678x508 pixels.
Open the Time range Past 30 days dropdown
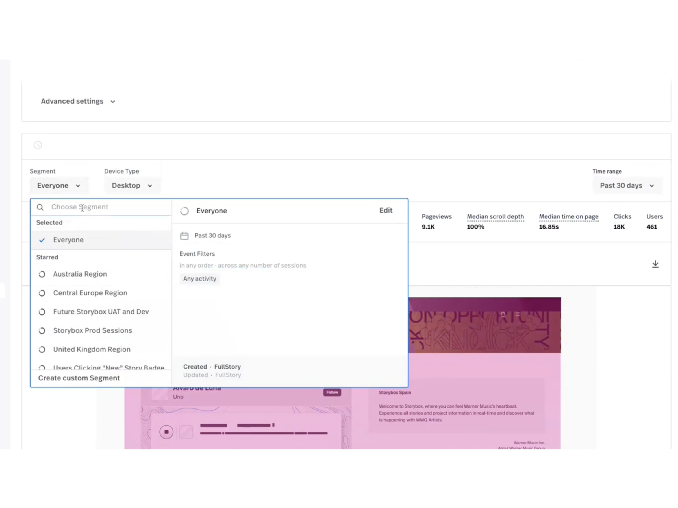point(627,186)
